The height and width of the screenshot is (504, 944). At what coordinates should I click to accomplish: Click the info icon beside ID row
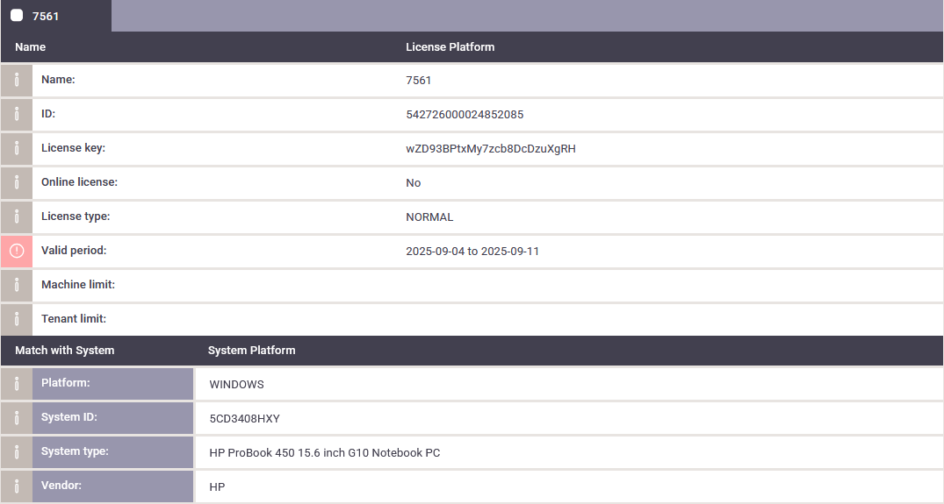point(17,114)
